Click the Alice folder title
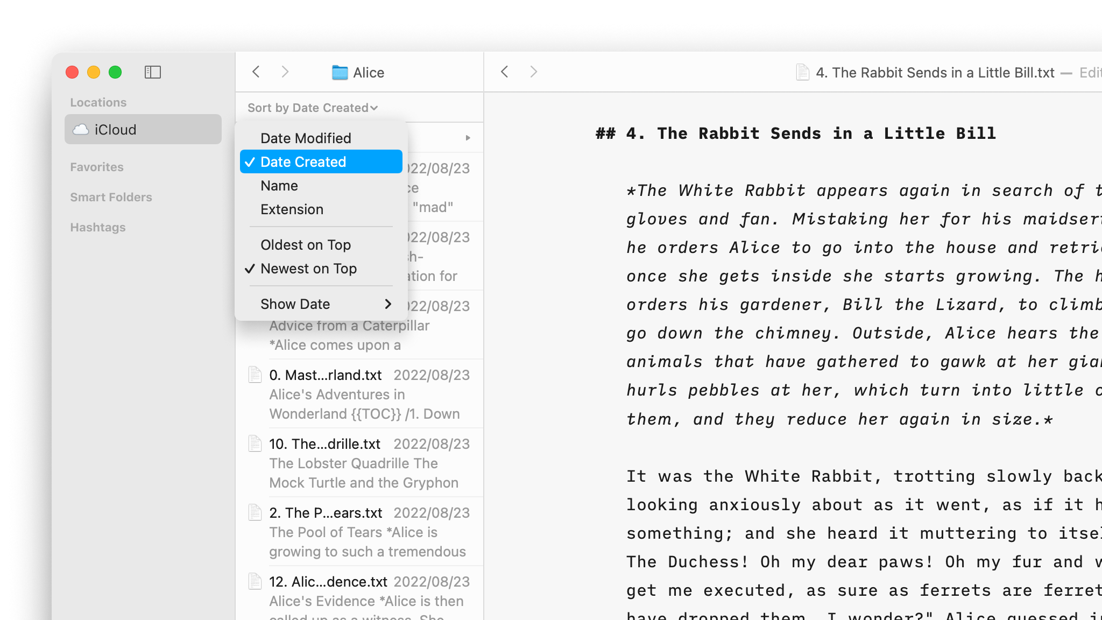Screen dimensions: 1102x620 coord(369,73)
